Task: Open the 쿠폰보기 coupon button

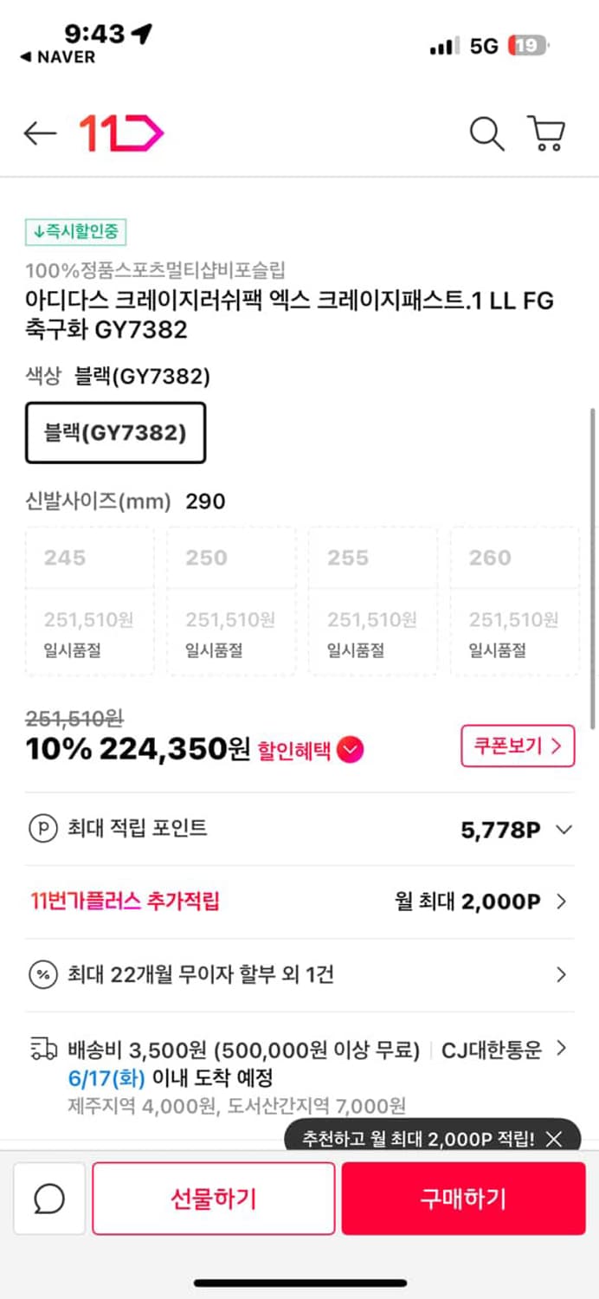Action: click(517, 746)
